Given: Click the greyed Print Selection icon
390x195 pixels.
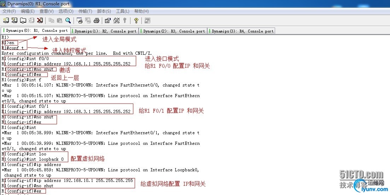Looking at the screenshot, I should click(x=88, y=20).
